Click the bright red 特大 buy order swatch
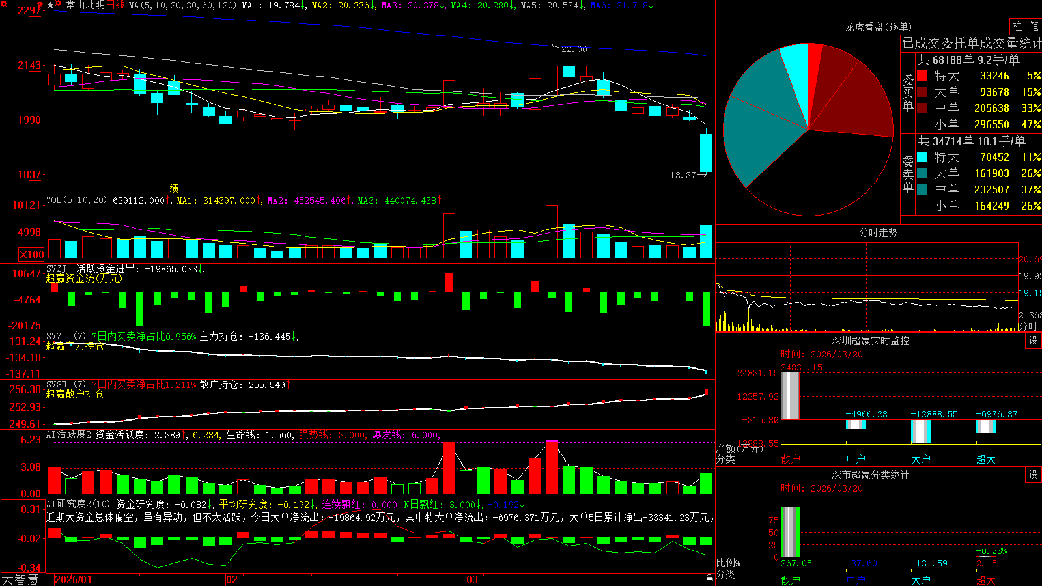 pyautogui.click(x=922, y=76)
